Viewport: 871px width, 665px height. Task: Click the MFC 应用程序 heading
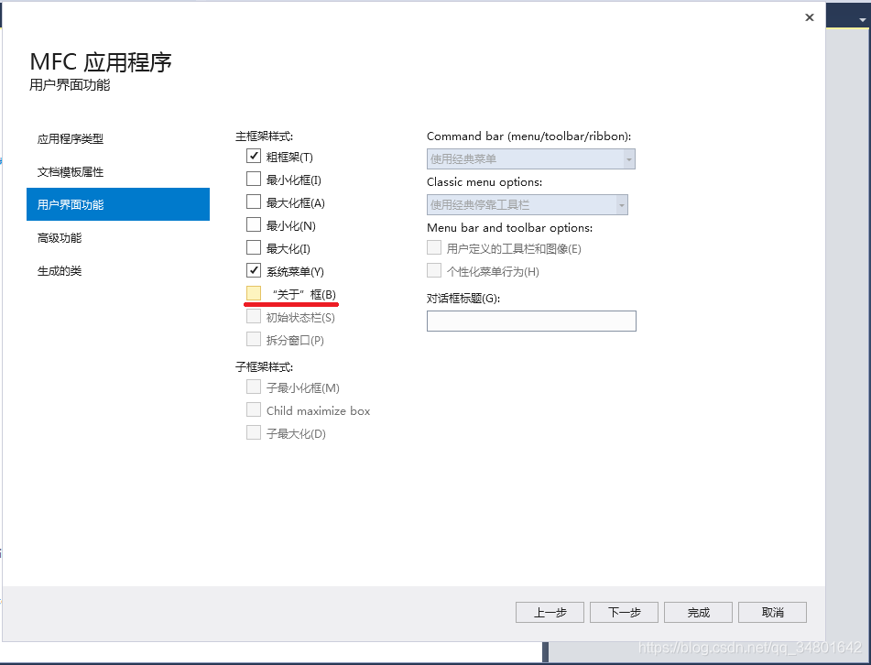(101, 61)
